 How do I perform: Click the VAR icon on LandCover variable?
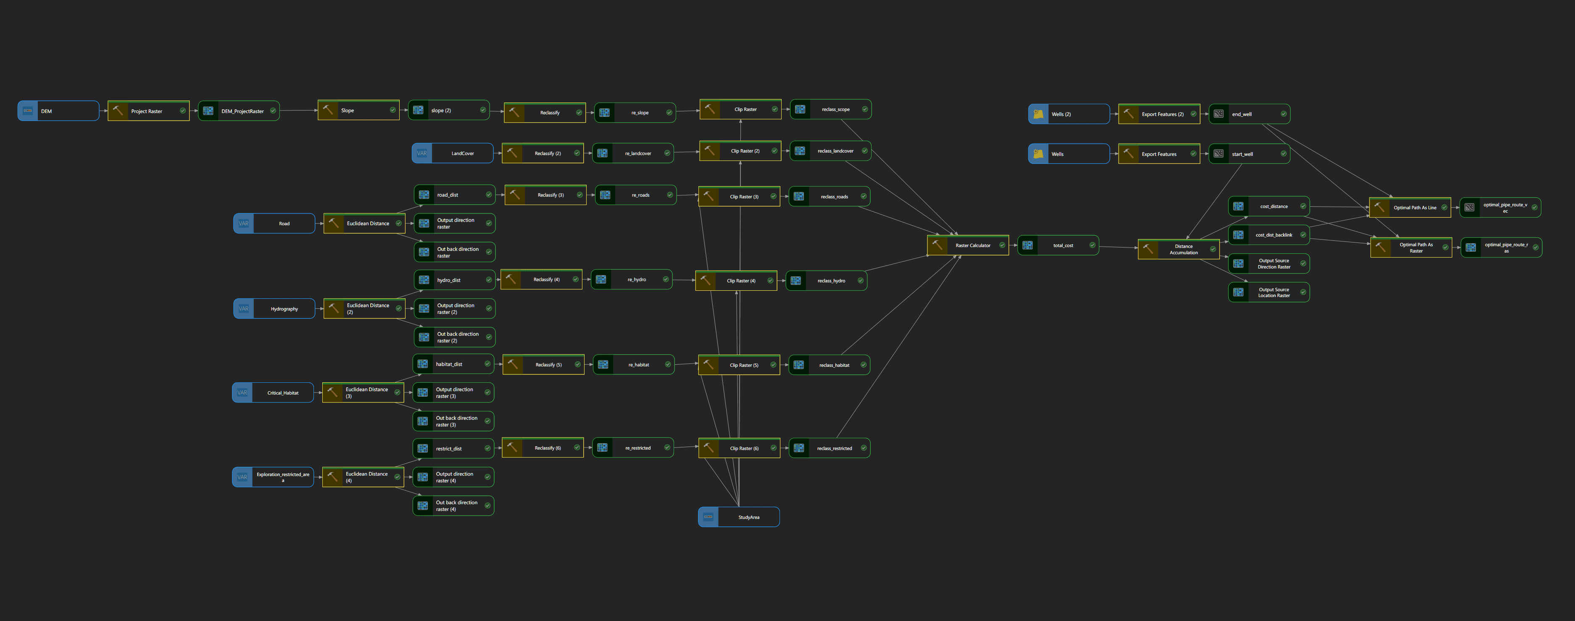[422, 153]
